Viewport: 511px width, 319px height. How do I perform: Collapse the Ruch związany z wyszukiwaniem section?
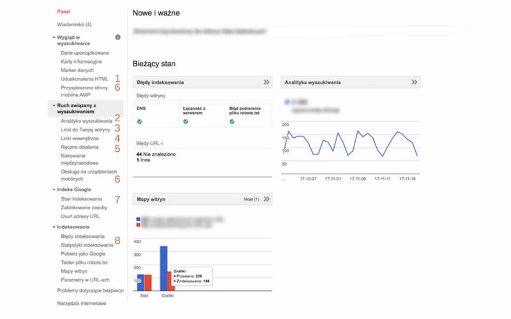tap(54, 105)
